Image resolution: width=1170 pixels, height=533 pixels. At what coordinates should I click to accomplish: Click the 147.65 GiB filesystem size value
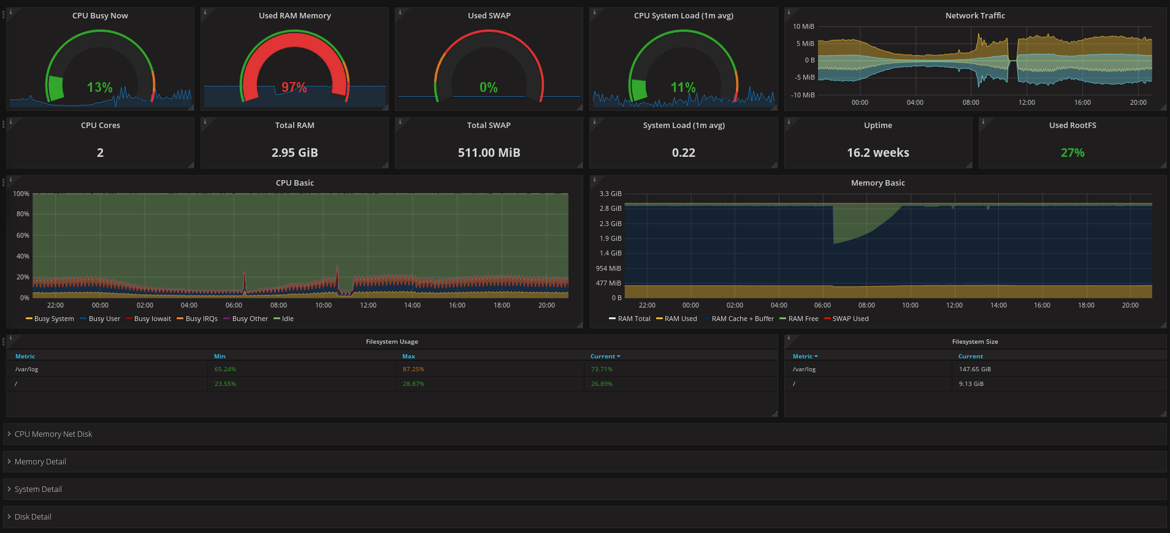(x=975, y=369)
